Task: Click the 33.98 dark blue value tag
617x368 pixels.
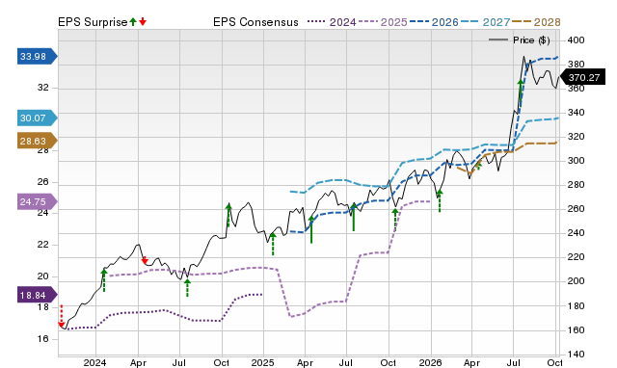Action: pos(37,56)
